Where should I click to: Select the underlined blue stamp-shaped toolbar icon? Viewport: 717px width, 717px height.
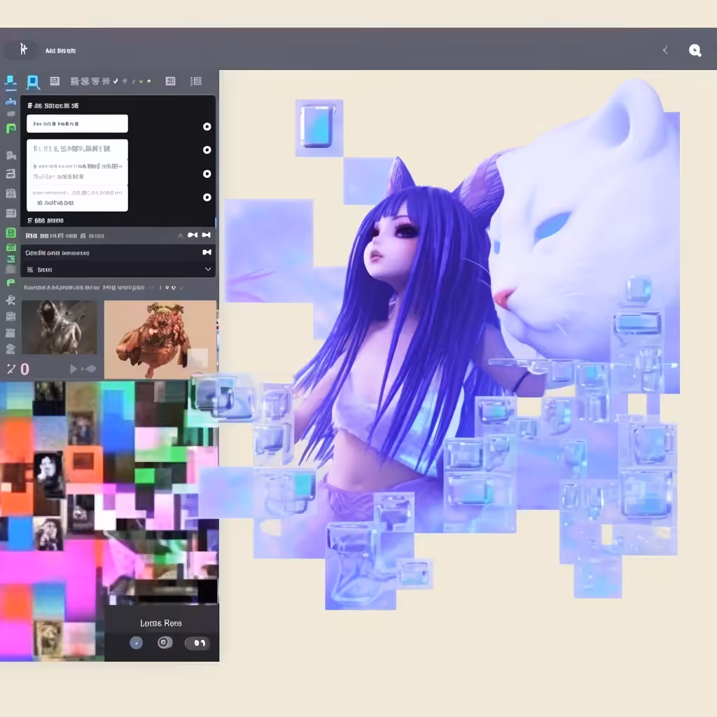[x=10, y=81]
